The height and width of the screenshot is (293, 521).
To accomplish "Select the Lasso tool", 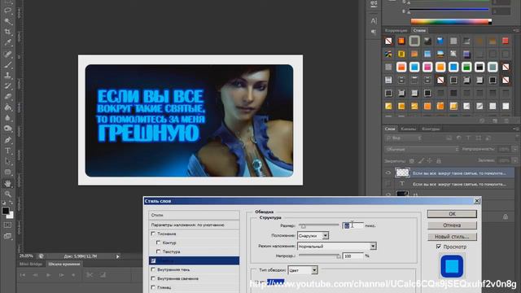I will pyautogui.click(x=7, y=10).
